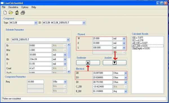Expand the ID MCLIN_DEFAULT dropdown

84,23
